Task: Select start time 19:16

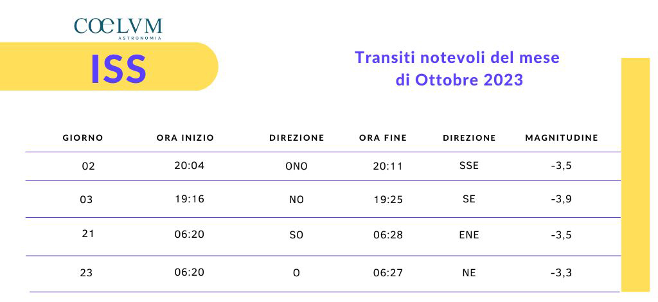Action: click(x=190, y=199)
